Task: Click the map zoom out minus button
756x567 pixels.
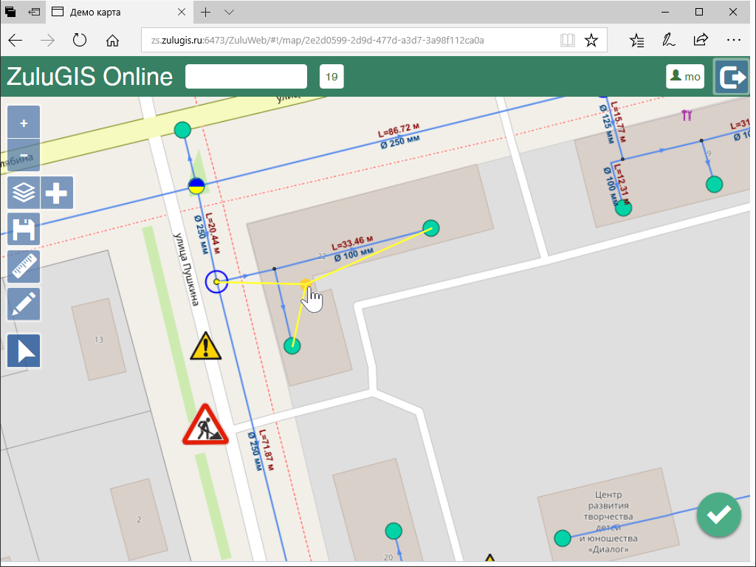Action: [x=24, y=156]
